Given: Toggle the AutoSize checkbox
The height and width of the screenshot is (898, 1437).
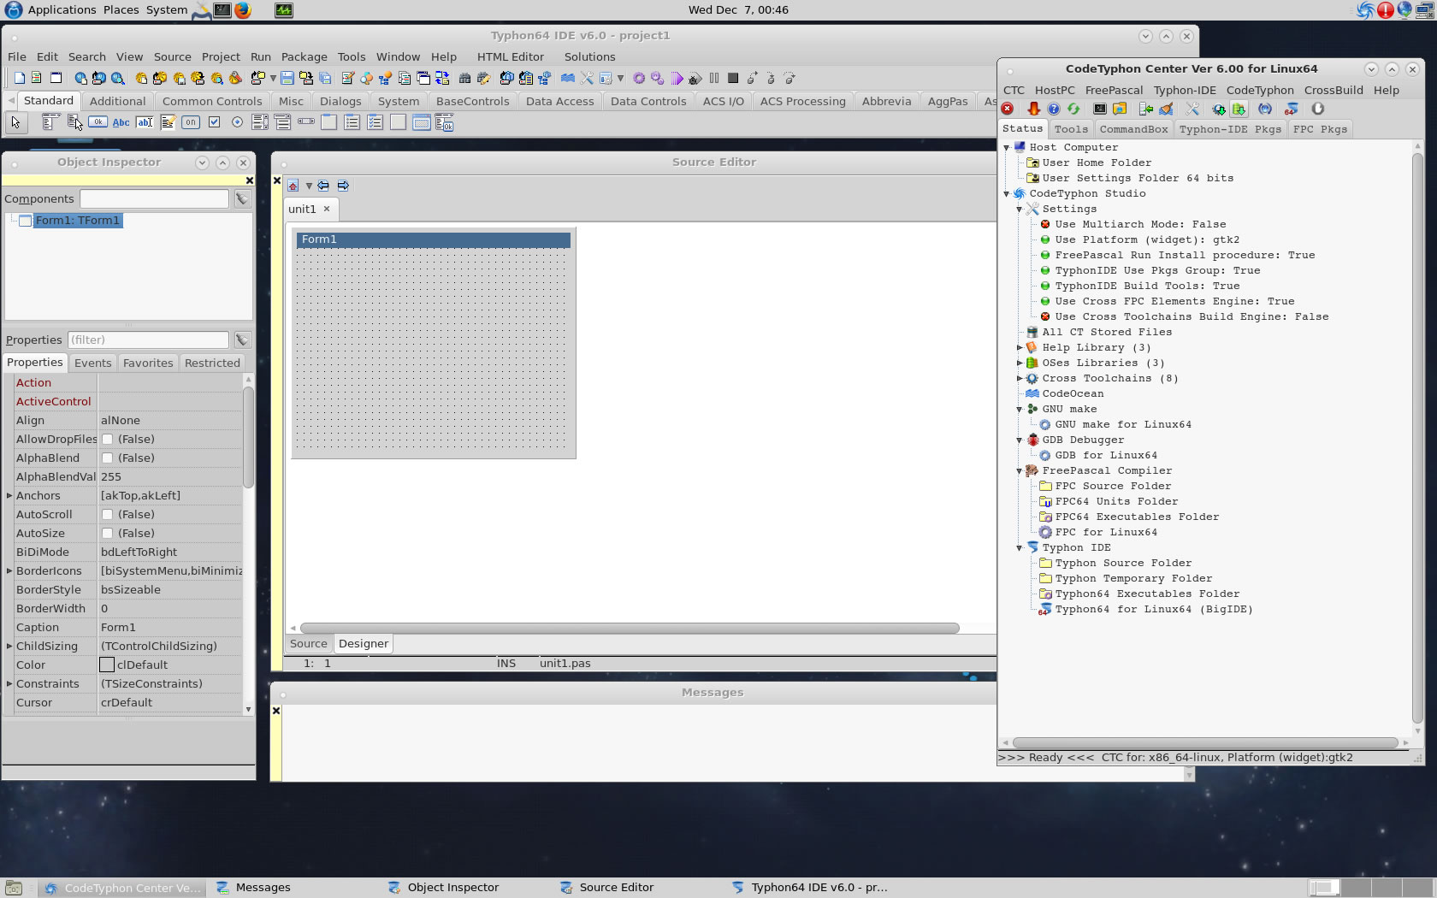Looking at the screenshot, I should click(x=108, y=533).
